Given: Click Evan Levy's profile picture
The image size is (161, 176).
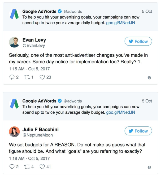Looking at the screenshot, I should click(14, 42).
